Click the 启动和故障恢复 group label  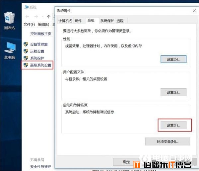coord(75,105)
